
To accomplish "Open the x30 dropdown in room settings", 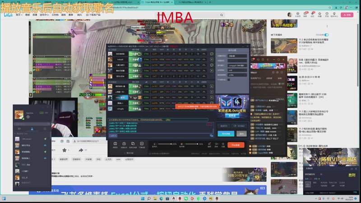I will pos(237,70).
